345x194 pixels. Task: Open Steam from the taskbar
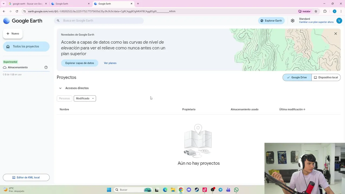coord(197,190)
